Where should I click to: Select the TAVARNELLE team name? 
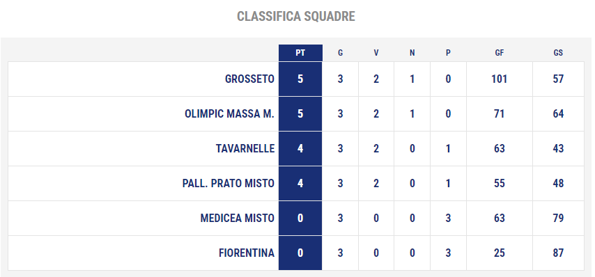[245, 148]
